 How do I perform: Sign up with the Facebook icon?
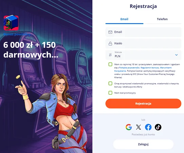148,127
